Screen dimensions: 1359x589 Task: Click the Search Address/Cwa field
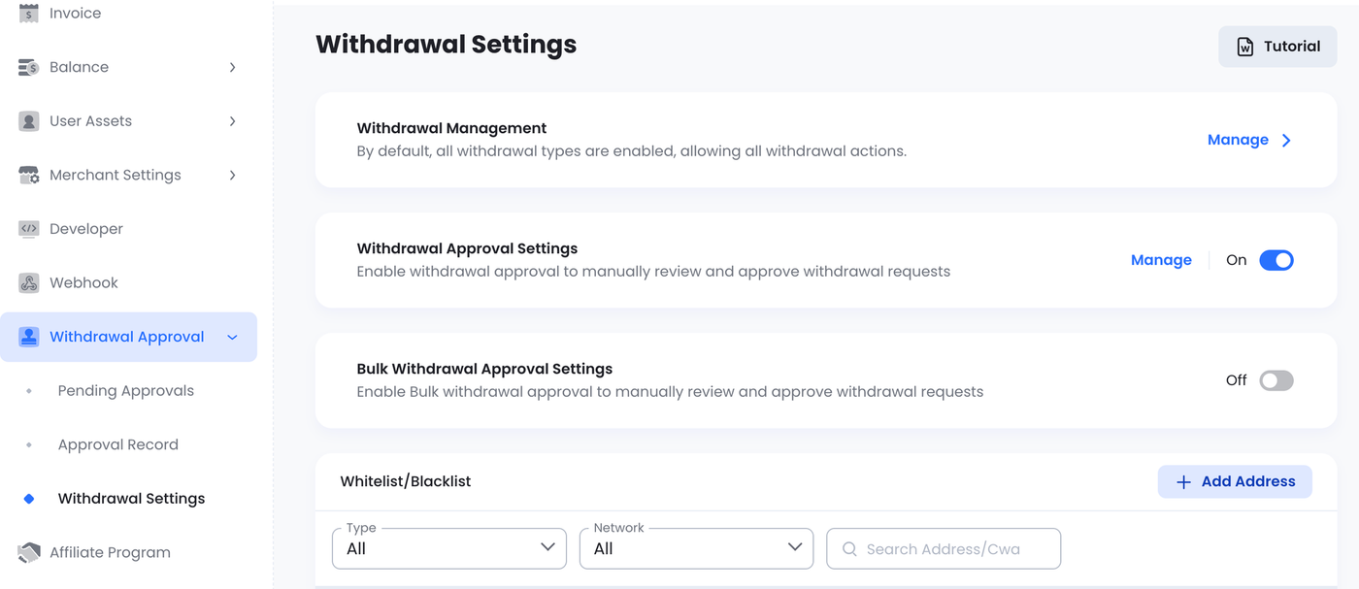(944, 548)
